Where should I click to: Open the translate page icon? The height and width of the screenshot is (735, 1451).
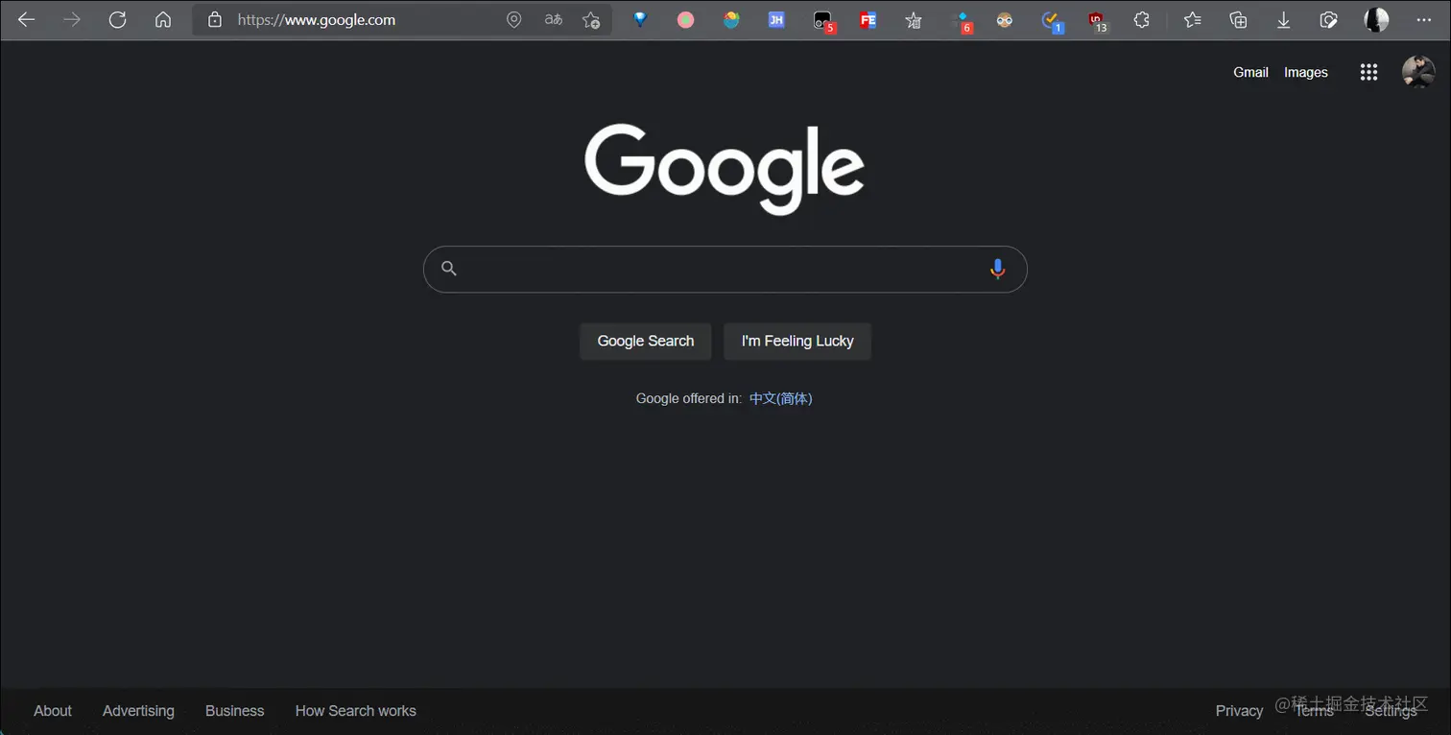[x=553, y=19]
